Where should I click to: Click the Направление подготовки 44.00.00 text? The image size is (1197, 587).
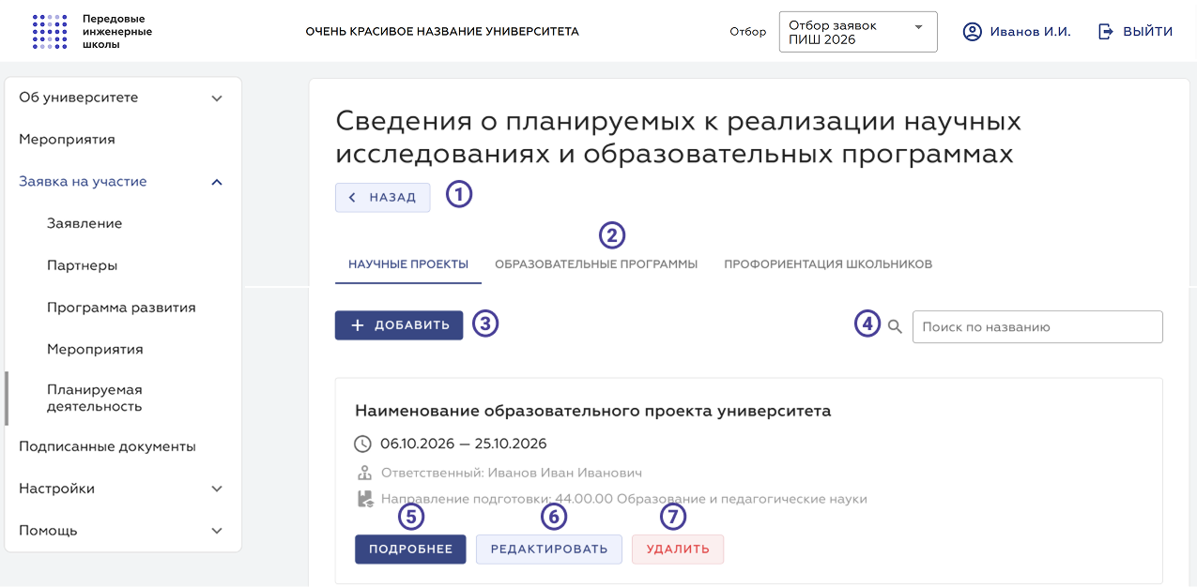[624, 499]
